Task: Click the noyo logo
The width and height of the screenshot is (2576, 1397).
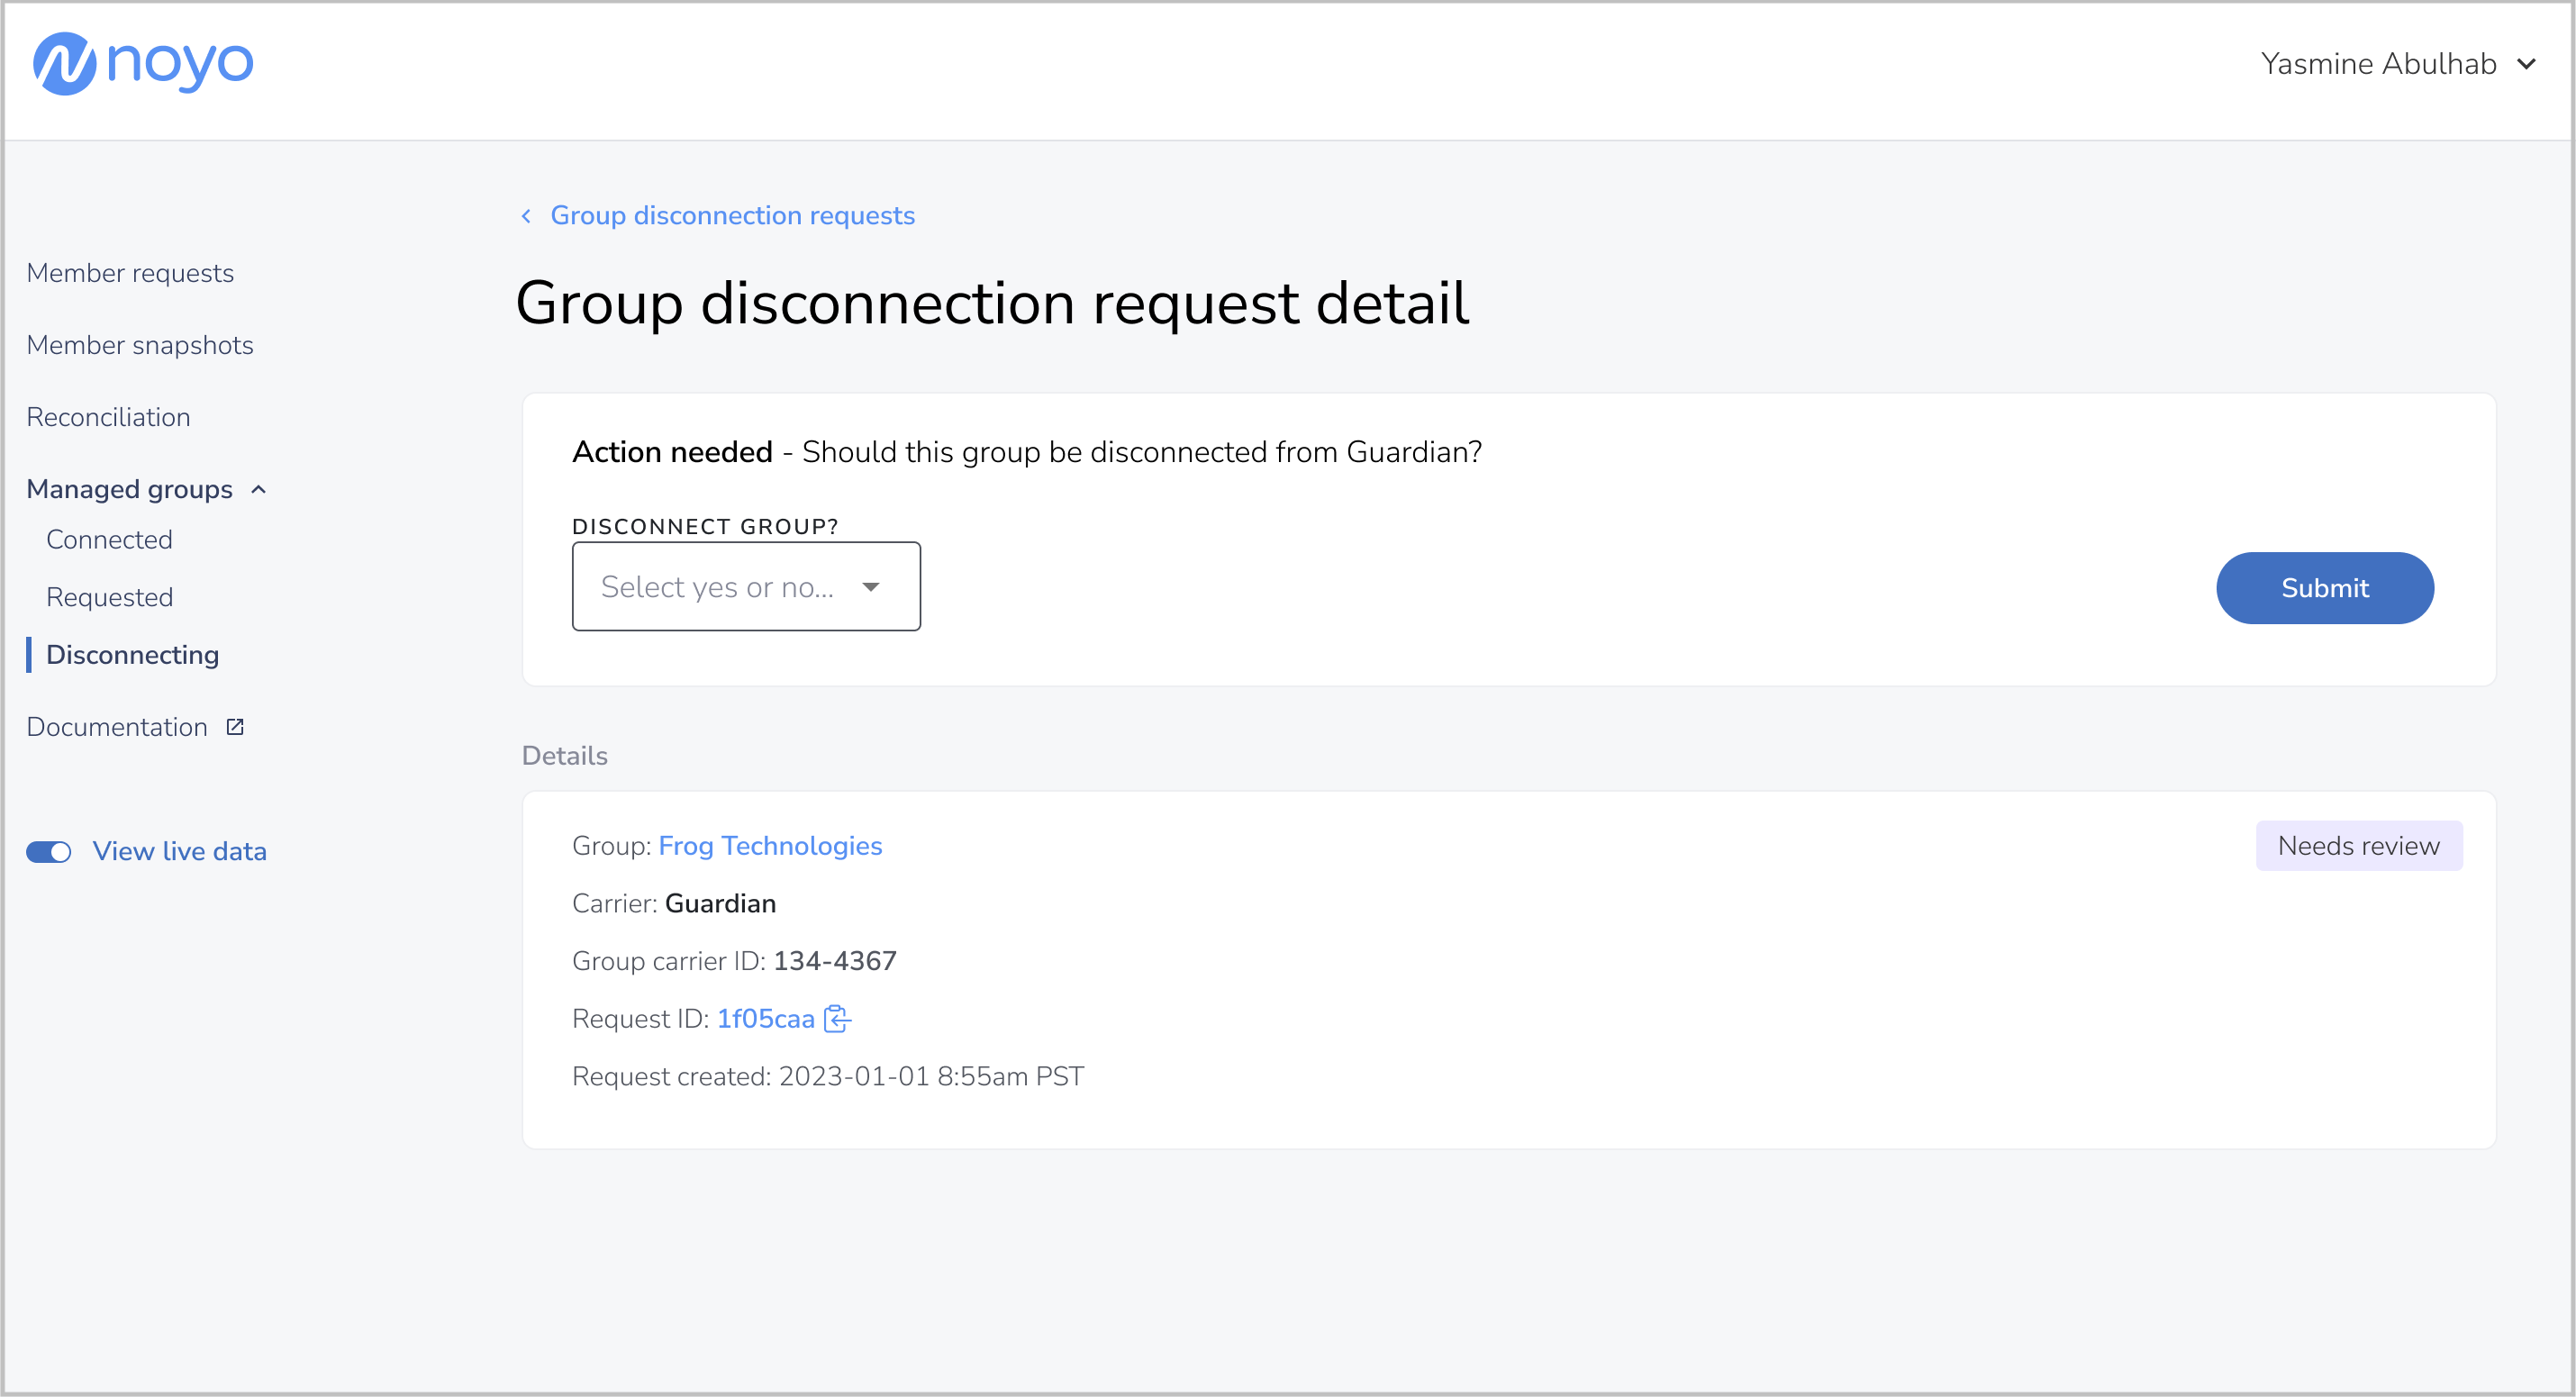Action: 143,63
